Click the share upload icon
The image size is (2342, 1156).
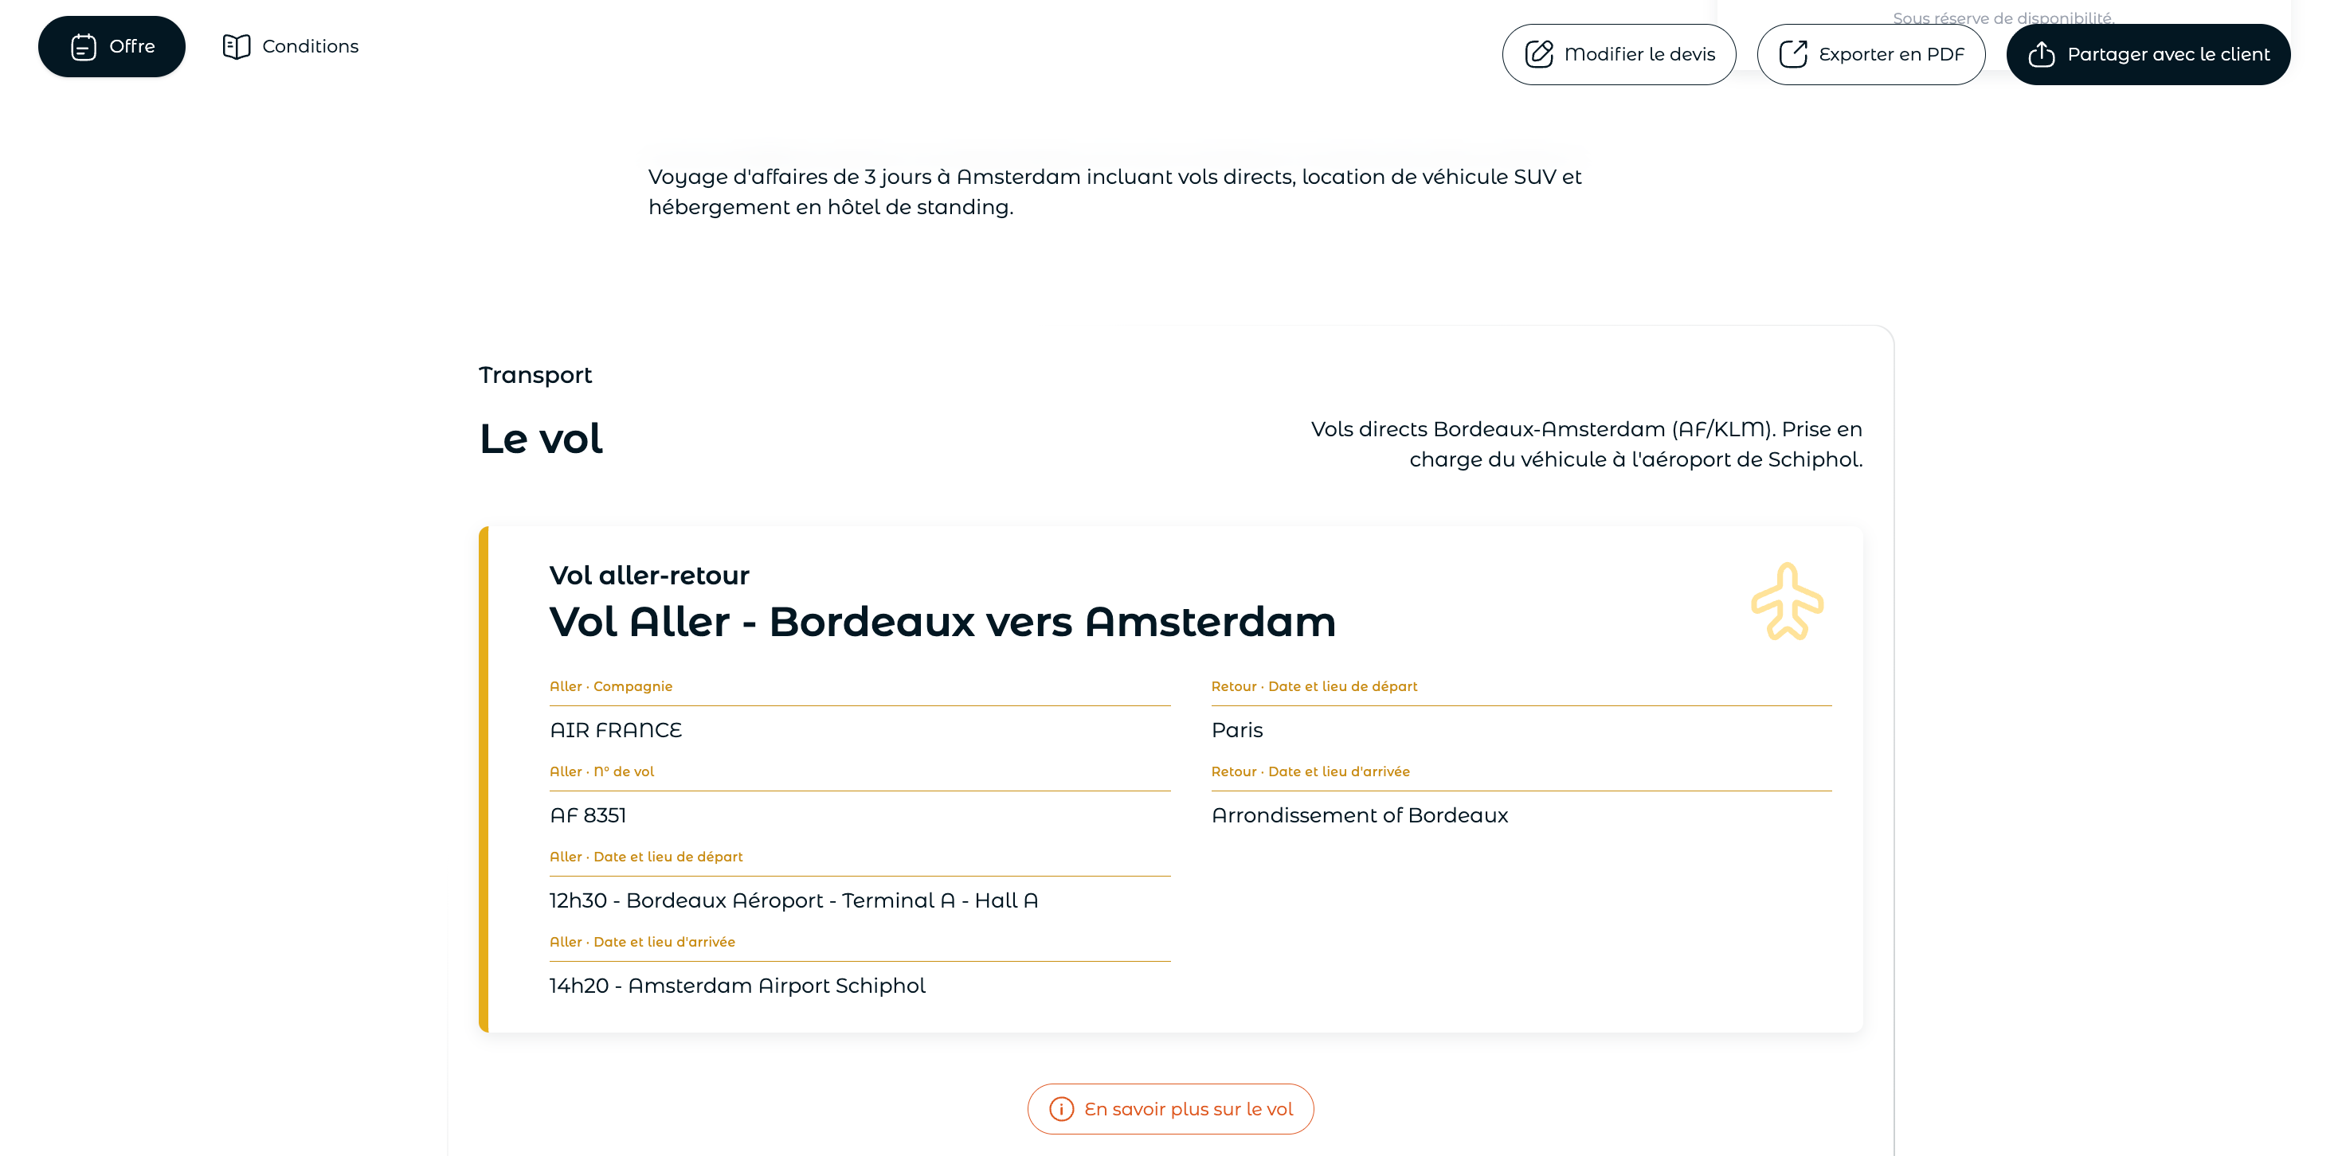[2042, 54]
